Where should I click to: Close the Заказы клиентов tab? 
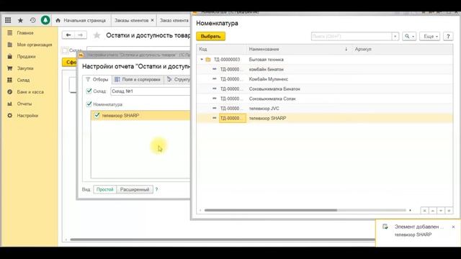pyautogui.click(x=152, y=20)
